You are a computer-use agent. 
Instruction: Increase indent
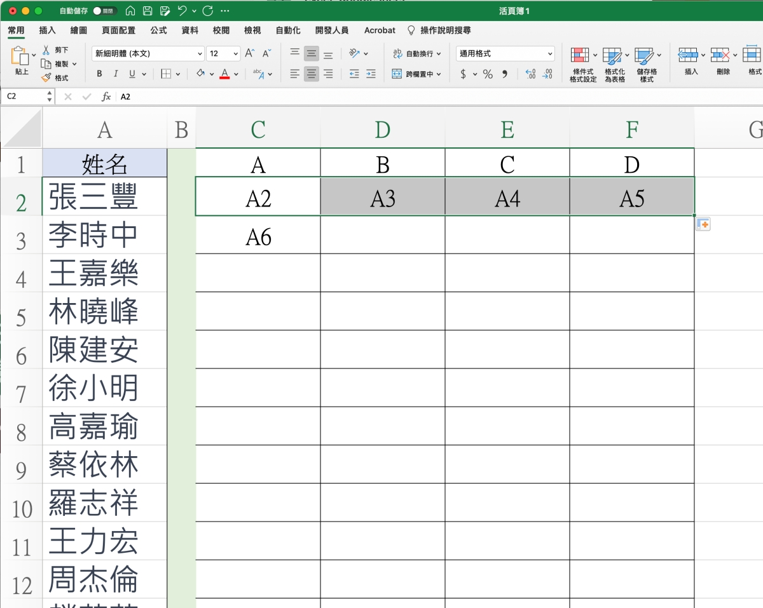[371, 74]
